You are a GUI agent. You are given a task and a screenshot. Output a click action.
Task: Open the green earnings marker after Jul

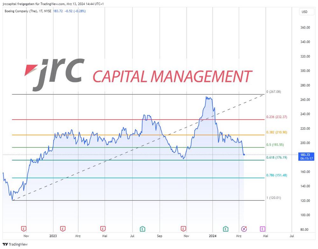[142, 229]
